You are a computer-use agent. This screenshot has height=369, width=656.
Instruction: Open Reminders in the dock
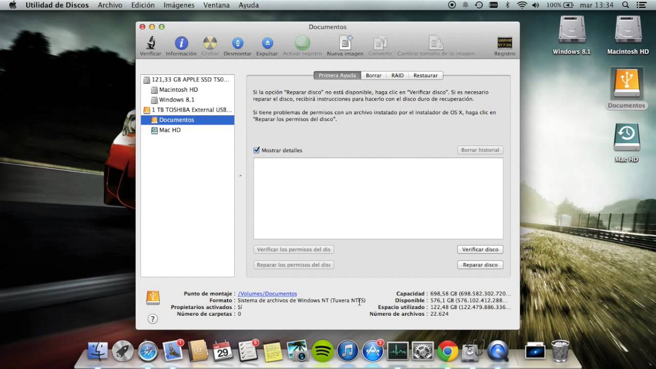248,352
